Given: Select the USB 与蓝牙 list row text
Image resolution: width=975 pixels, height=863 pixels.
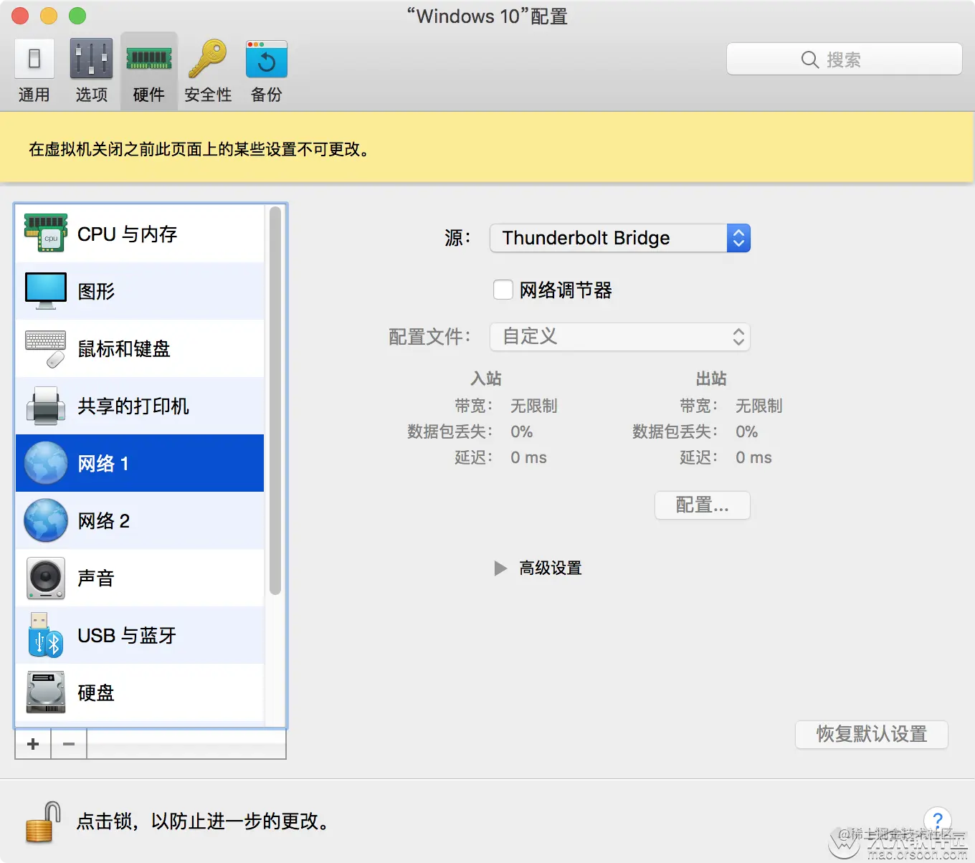Looking at the screenshot, I should click(x=127, y=636).
